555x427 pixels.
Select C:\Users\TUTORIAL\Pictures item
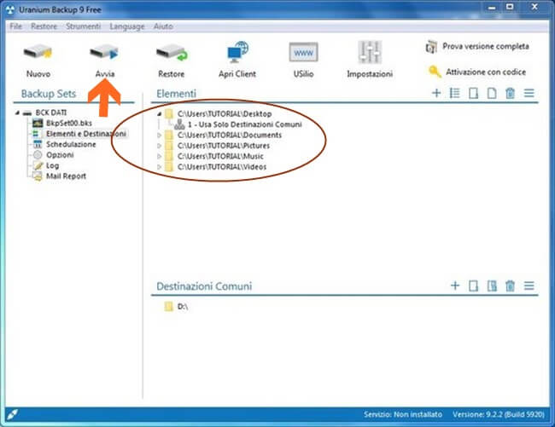point(224,146)
